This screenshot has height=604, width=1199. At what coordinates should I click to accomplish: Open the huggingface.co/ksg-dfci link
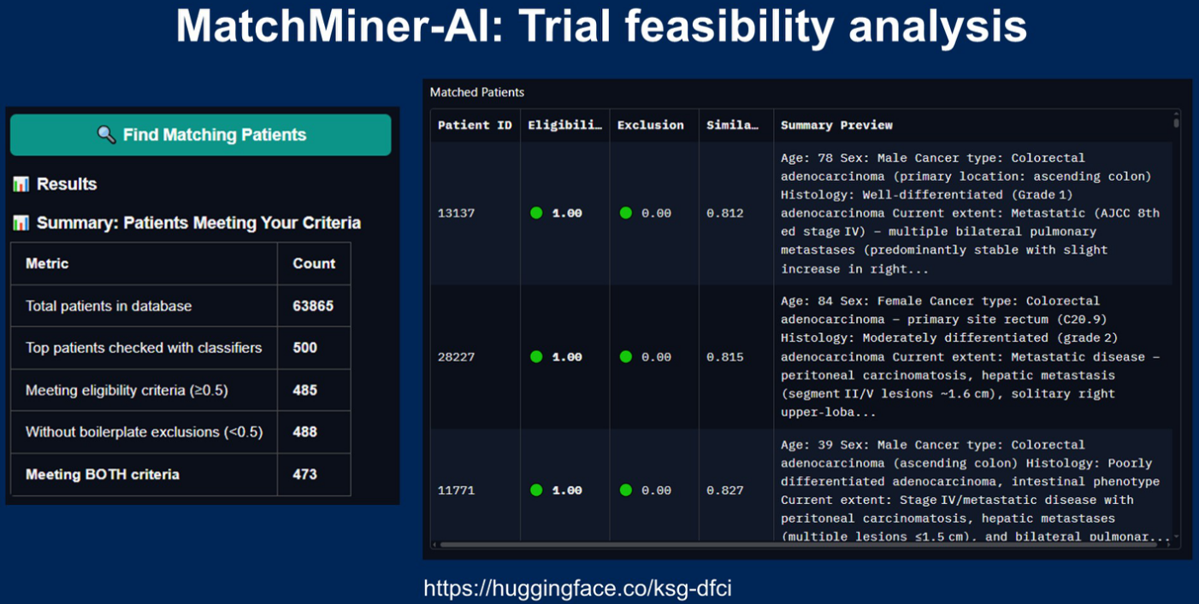pos(577,589)
